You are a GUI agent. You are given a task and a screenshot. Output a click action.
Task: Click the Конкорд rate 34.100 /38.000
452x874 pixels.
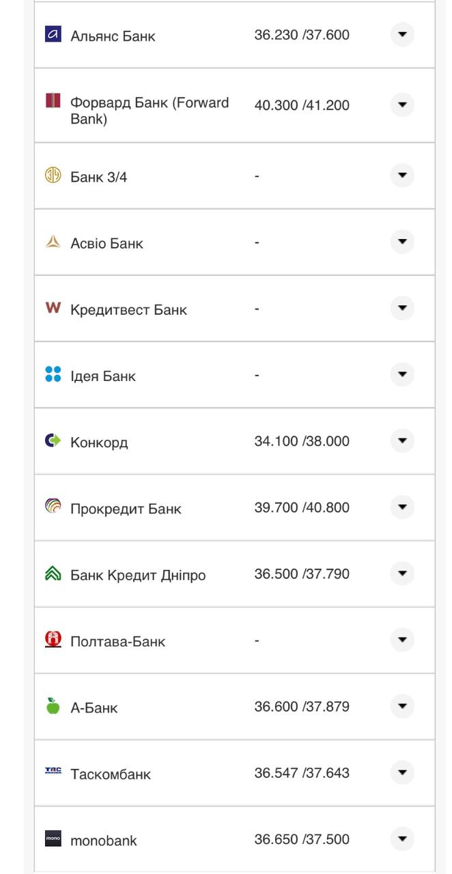(x=302, y=441)
